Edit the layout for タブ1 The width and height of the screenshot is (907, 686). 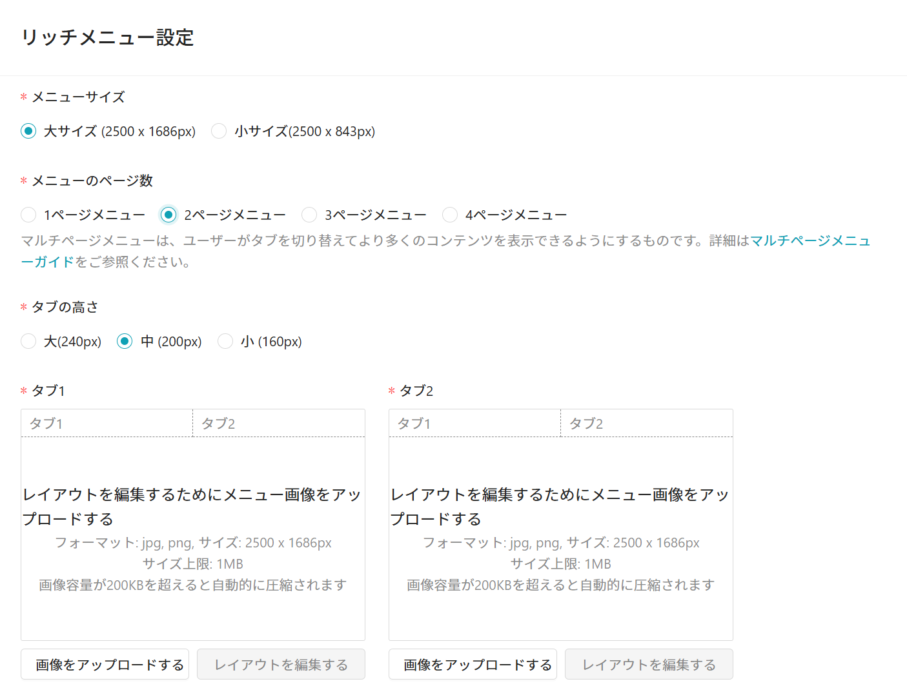[281, 664]
